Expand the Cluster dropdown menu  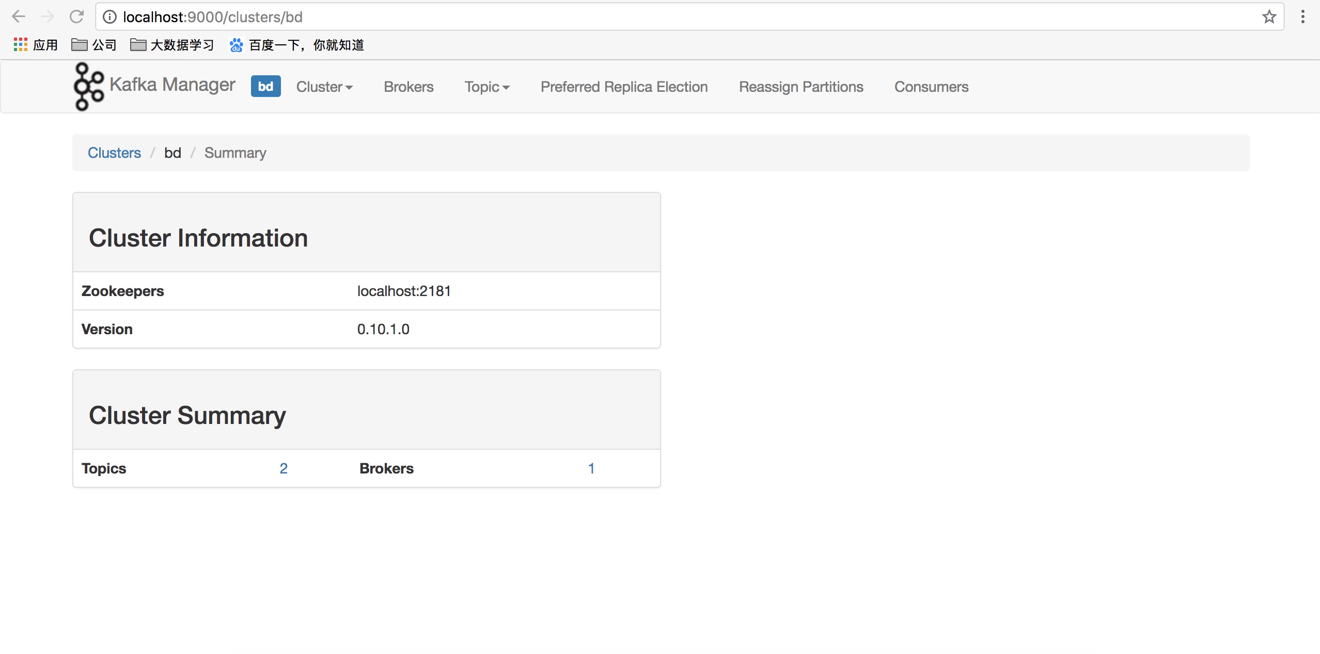pos(324,87)
